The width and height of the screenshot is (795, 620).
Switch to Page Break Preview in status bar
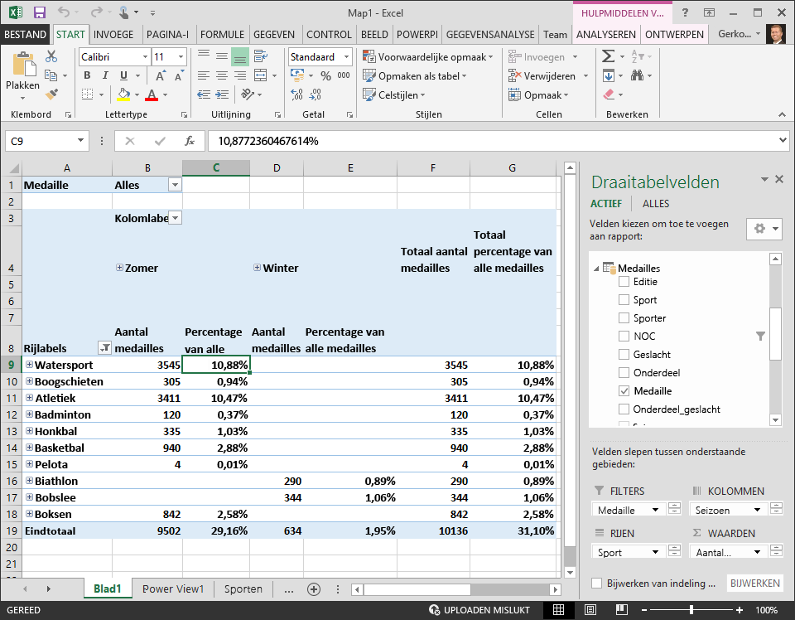coord(622,610)
